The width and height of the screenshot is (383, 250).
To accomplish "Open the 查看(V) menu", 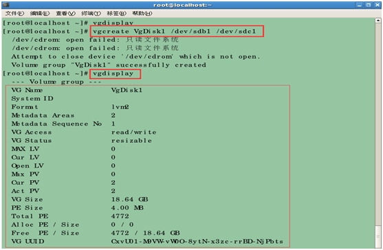I will click(66, 14).
